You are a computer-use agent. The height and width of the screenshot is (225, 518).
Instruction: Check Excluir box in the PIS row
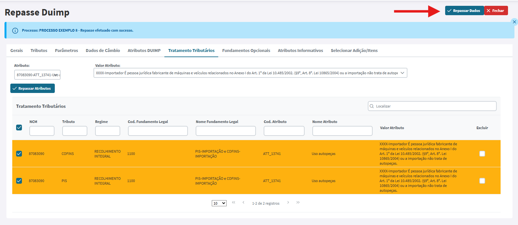click(482, 181)
